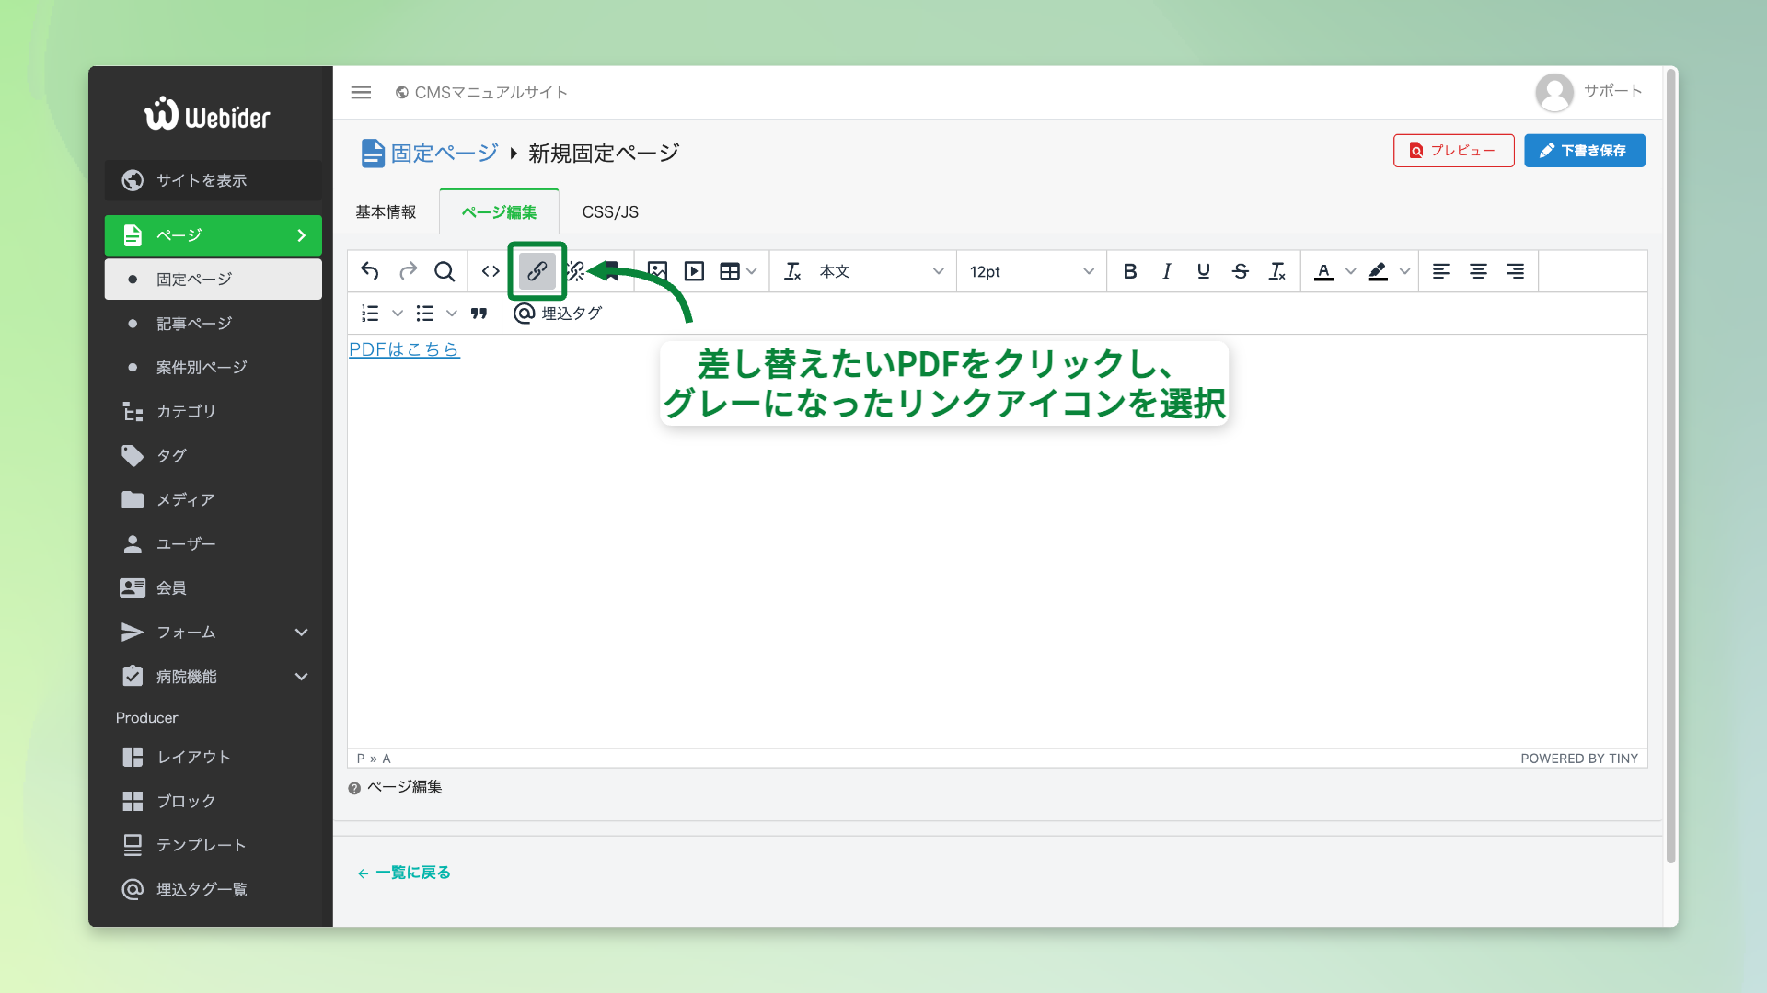The width and height of the screenshot is (1767, 993).
Task: Click the Source code icon
Action: tap(489, 271)
